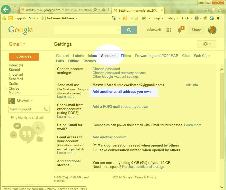Open the Themes settings tab

pos(89,61)
